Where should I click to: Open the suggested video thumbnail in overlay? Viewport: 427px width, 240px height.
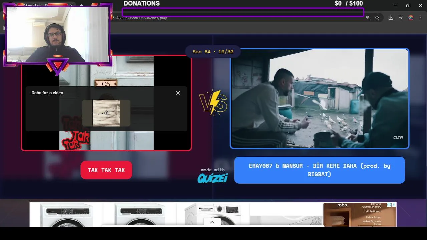[106, 113]
